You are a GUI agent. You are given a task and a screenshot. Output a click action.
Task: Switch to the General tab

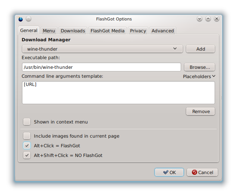coord(29,30)
